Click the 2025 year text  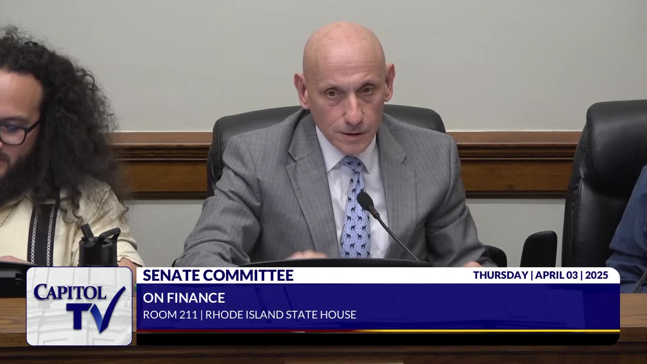click(596, 275)
